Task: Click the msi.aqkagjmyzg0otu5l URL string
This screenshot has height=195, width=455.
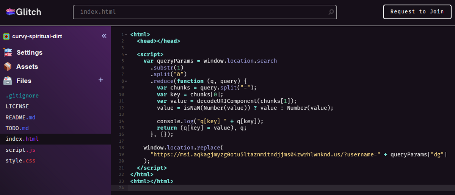Action: click(x=265, y=154)
